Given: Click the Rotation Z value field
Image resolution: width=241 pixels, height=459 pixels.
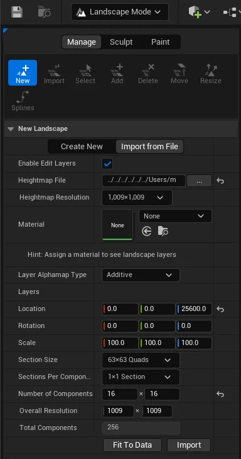Looking at the screenshot, I should point(194,326).
